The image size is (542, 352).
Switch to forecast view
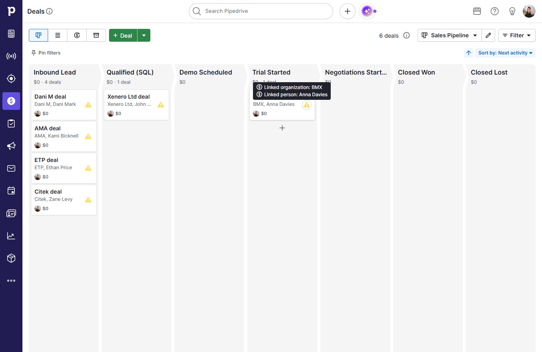77,35
